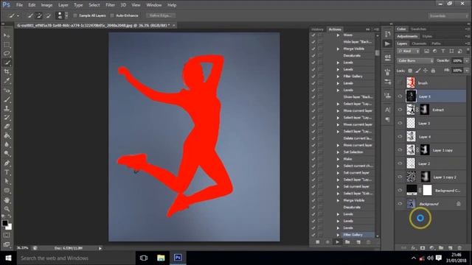
Task: Open workspace switcher dropdown Essentials
Action: point(448,15)
